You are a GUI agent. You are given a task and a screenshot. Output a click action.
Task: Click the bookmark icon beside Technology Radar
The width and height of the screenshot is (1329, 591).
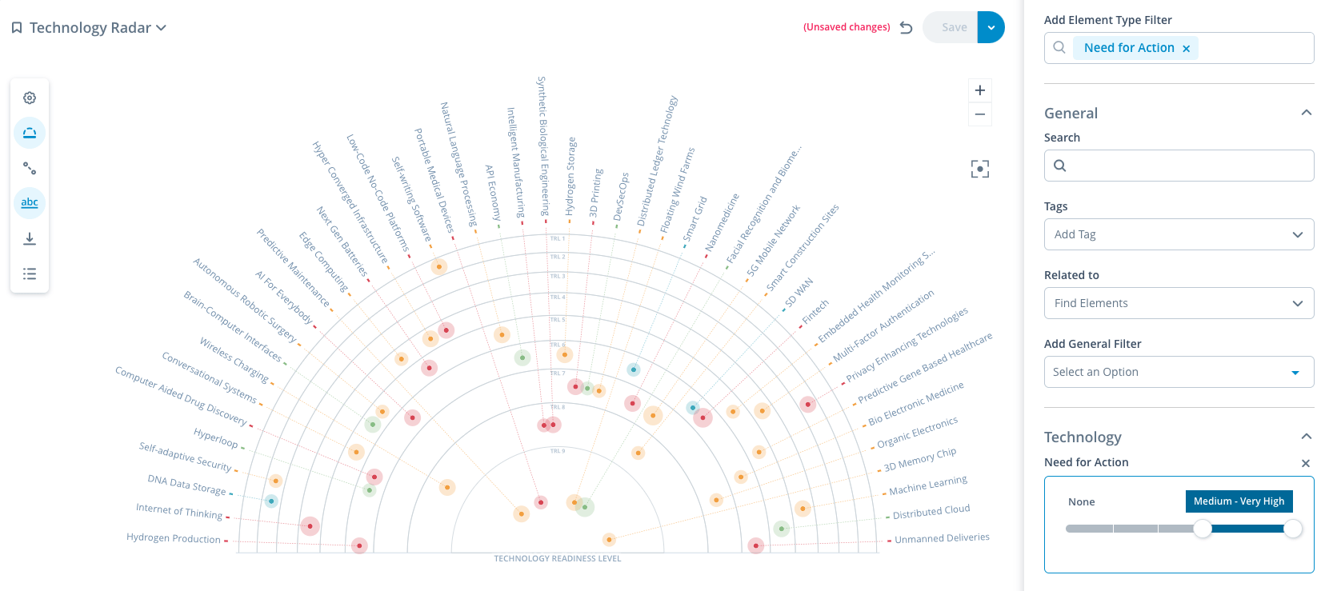[x=17, y=28]
